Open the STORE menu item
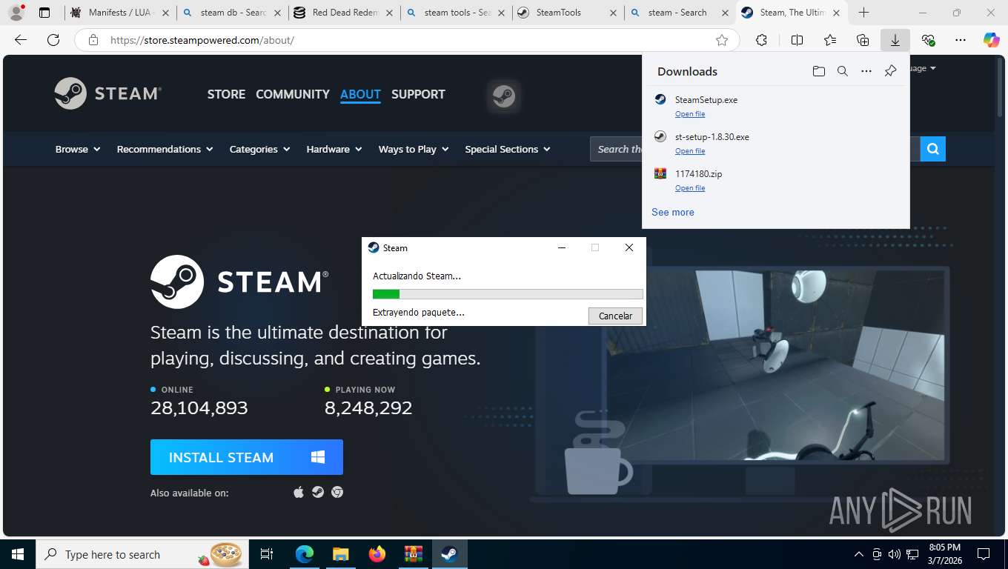 (226, 94)
